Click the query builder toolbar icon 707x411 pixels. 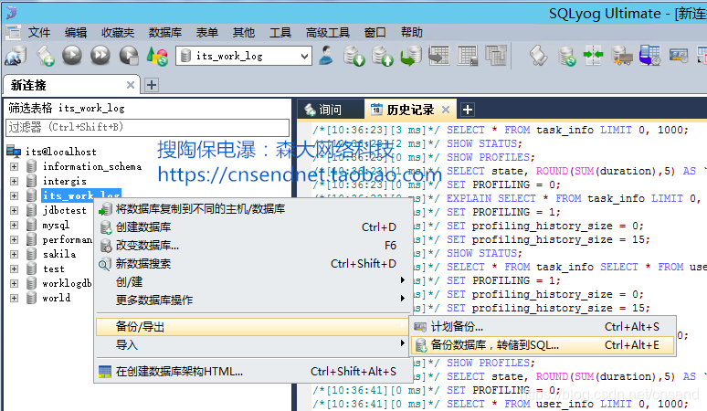coord(678,56)
